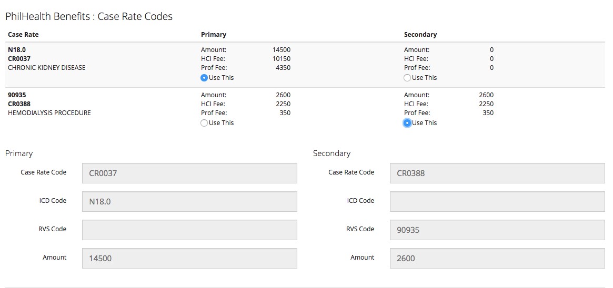The height and width of the screenshot is (288, 613).
Task: Click the CHRONIC KIDNEY DISEASE case rate description
Action: pos(46,68)
